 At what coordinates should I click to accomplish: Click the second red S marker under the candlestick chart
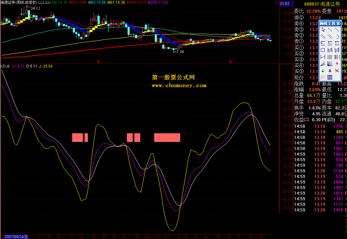tap(230, 62)
